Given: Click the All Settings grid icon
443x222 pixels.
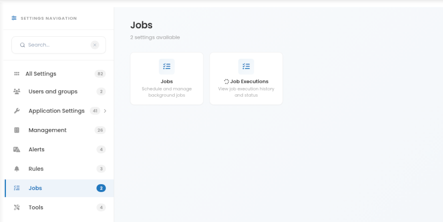Looking at the screenshot, I should click(x=17, y=74).
